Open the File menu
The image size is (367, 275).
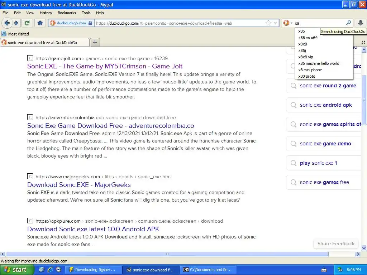(5, 13)
